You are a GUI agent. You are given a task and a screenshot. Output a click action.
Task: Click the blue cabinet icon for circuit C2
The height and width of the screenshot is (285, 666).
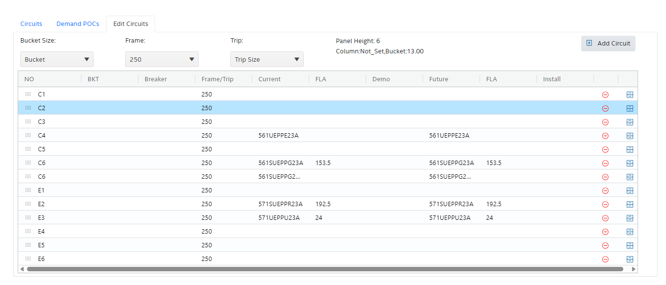[630, 108]
